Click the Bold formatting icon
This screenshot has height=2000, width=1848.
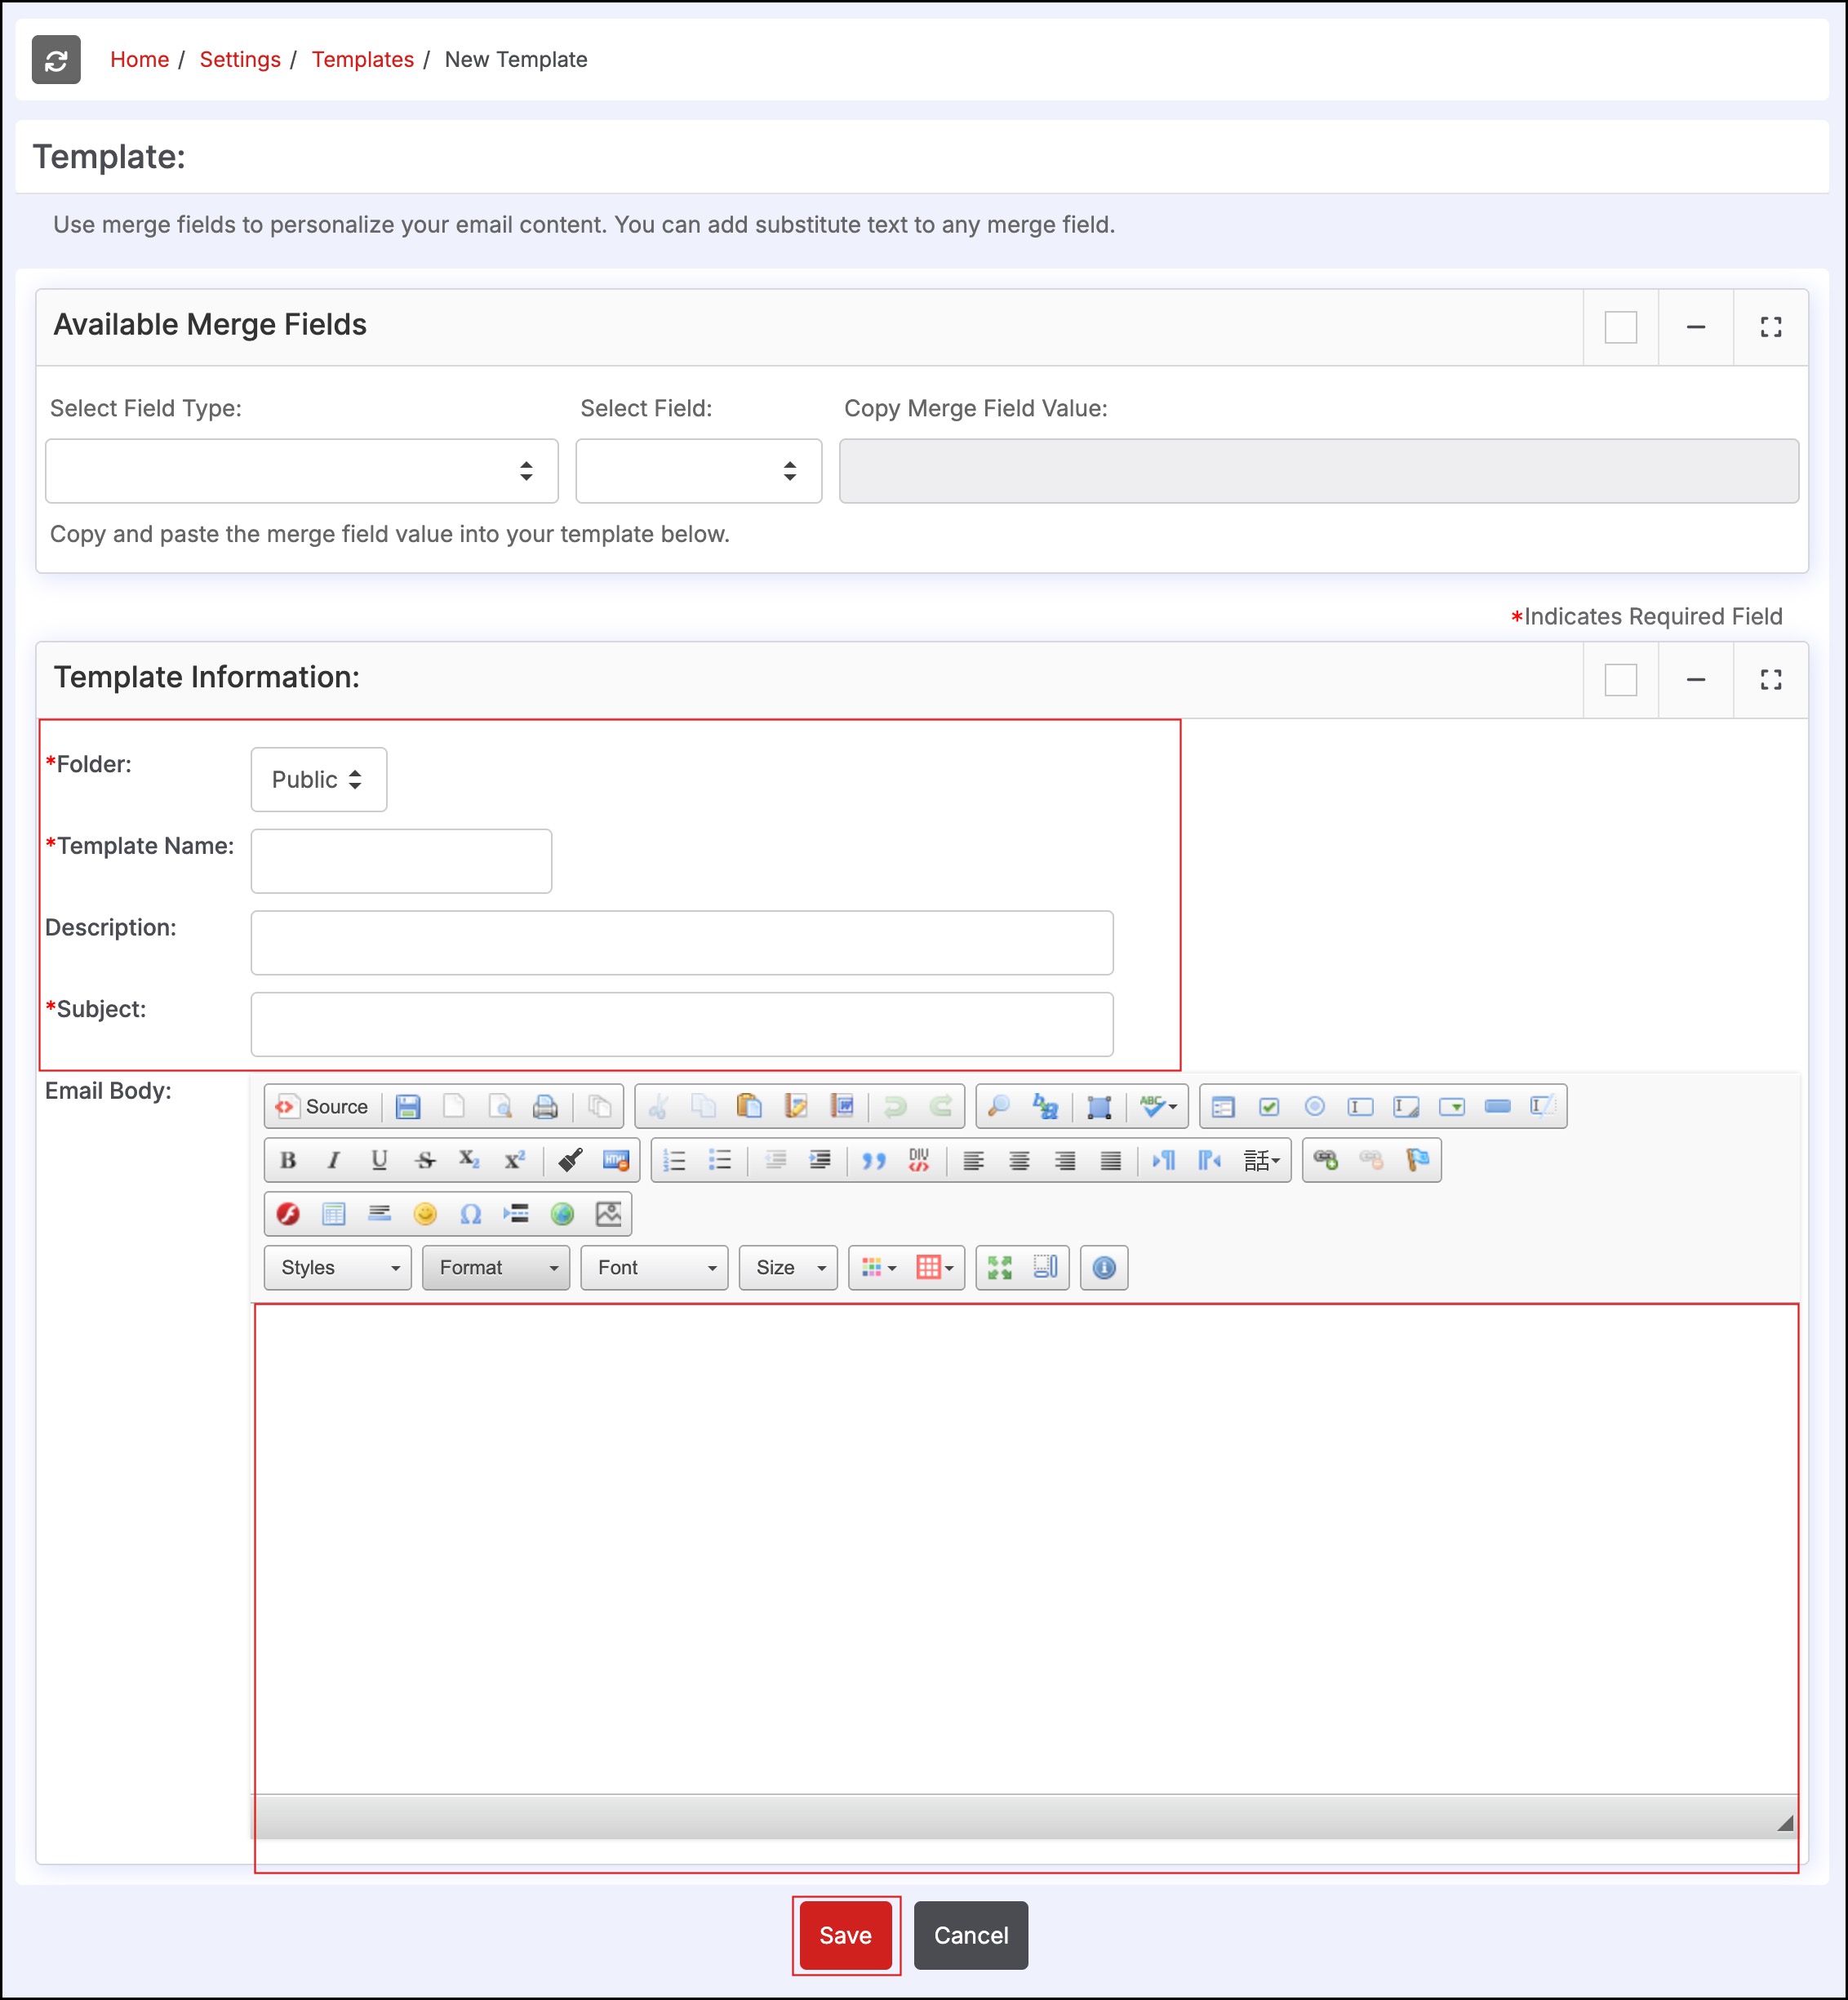click(288, 1160)
